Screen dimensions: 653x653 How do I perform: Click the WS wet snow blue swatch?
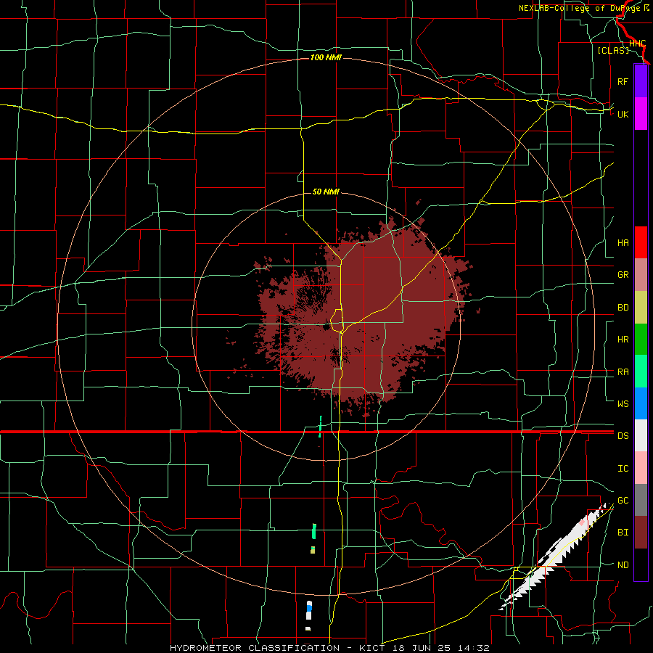(641, 403)
